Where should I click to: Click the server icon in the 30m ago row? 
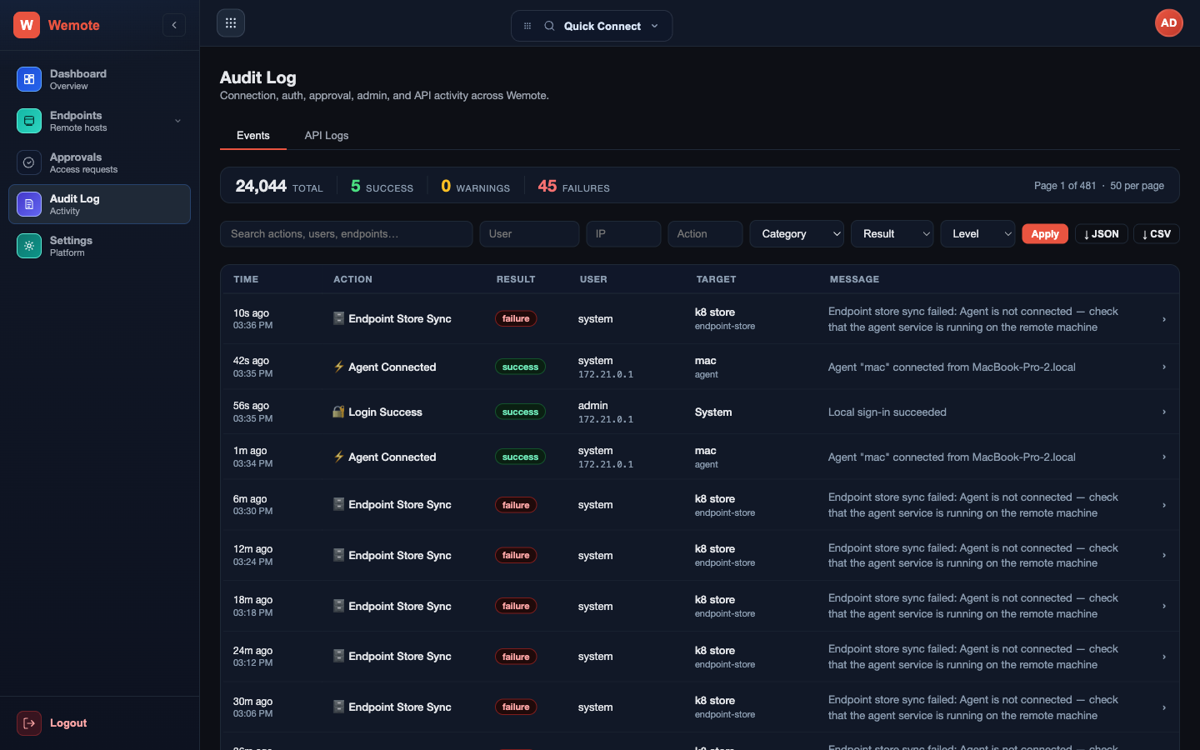click(x=338, y=707)
